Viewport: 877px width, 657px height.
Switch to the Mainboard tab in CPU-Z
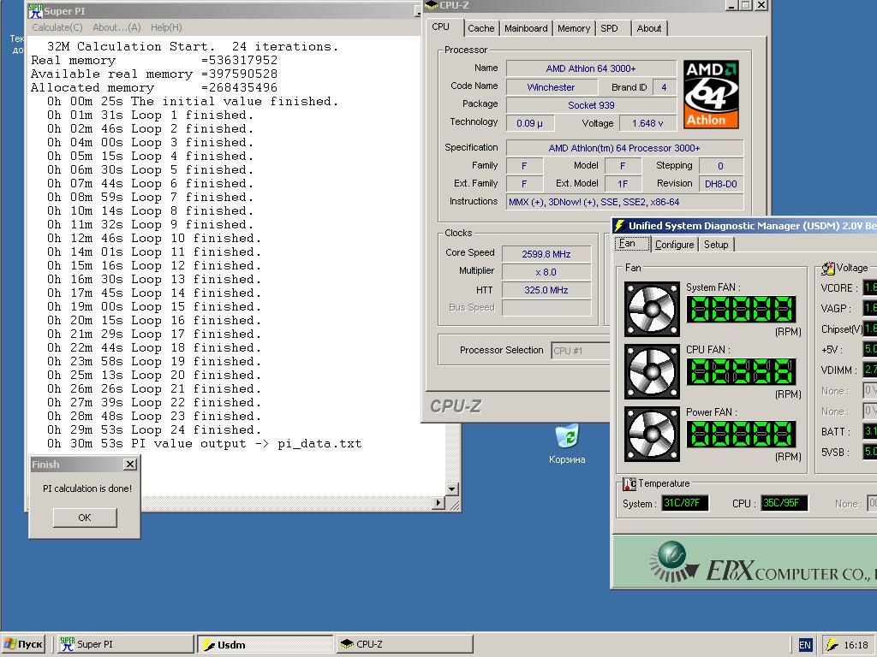click(526, 28)
